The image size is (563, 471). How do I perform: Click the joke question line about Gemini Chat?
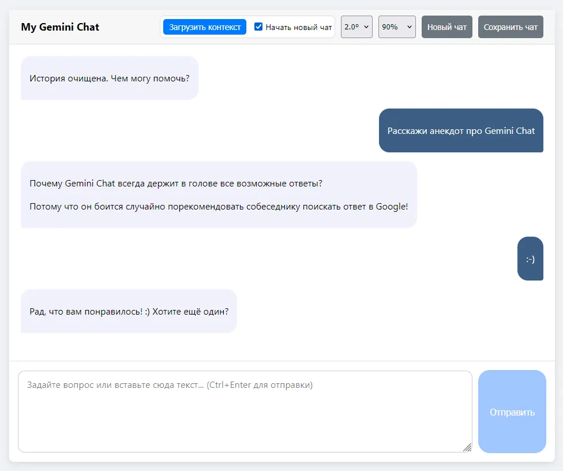(x=176, y=184)
